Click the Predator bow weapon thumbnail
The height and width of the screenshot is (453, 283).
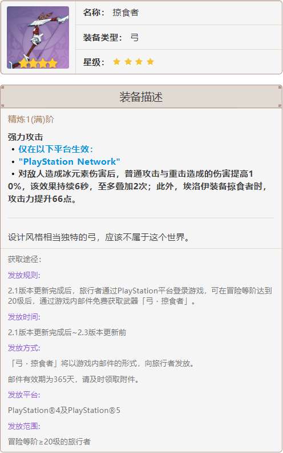[x=38, y=38]
